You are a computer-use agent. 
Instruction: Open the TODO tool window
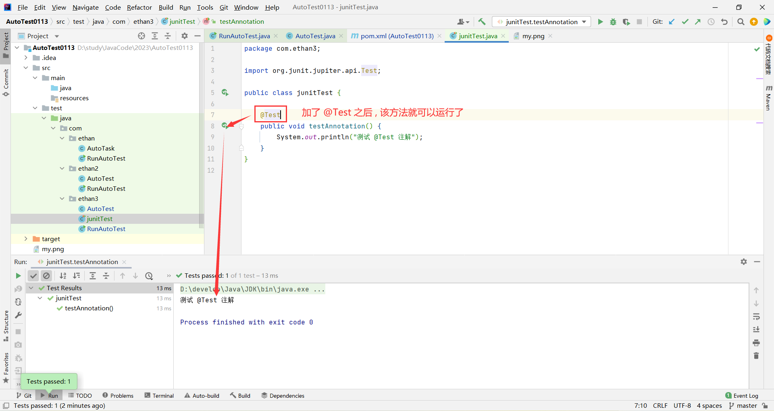coord(80,396)
